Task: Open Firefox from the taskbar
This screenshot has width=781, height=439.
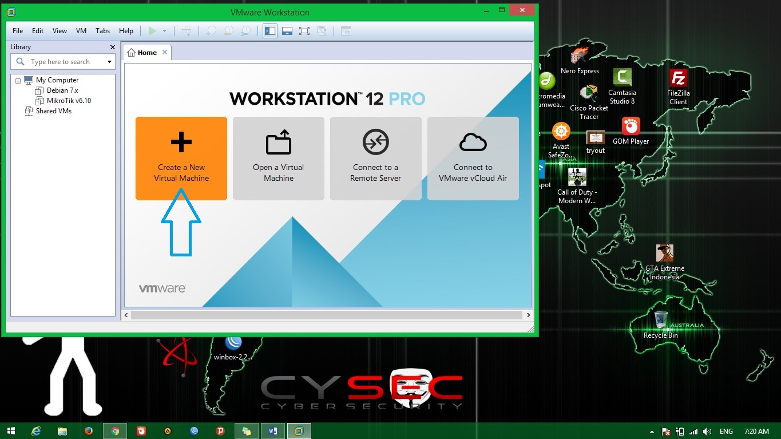Action: click(88, 431)
